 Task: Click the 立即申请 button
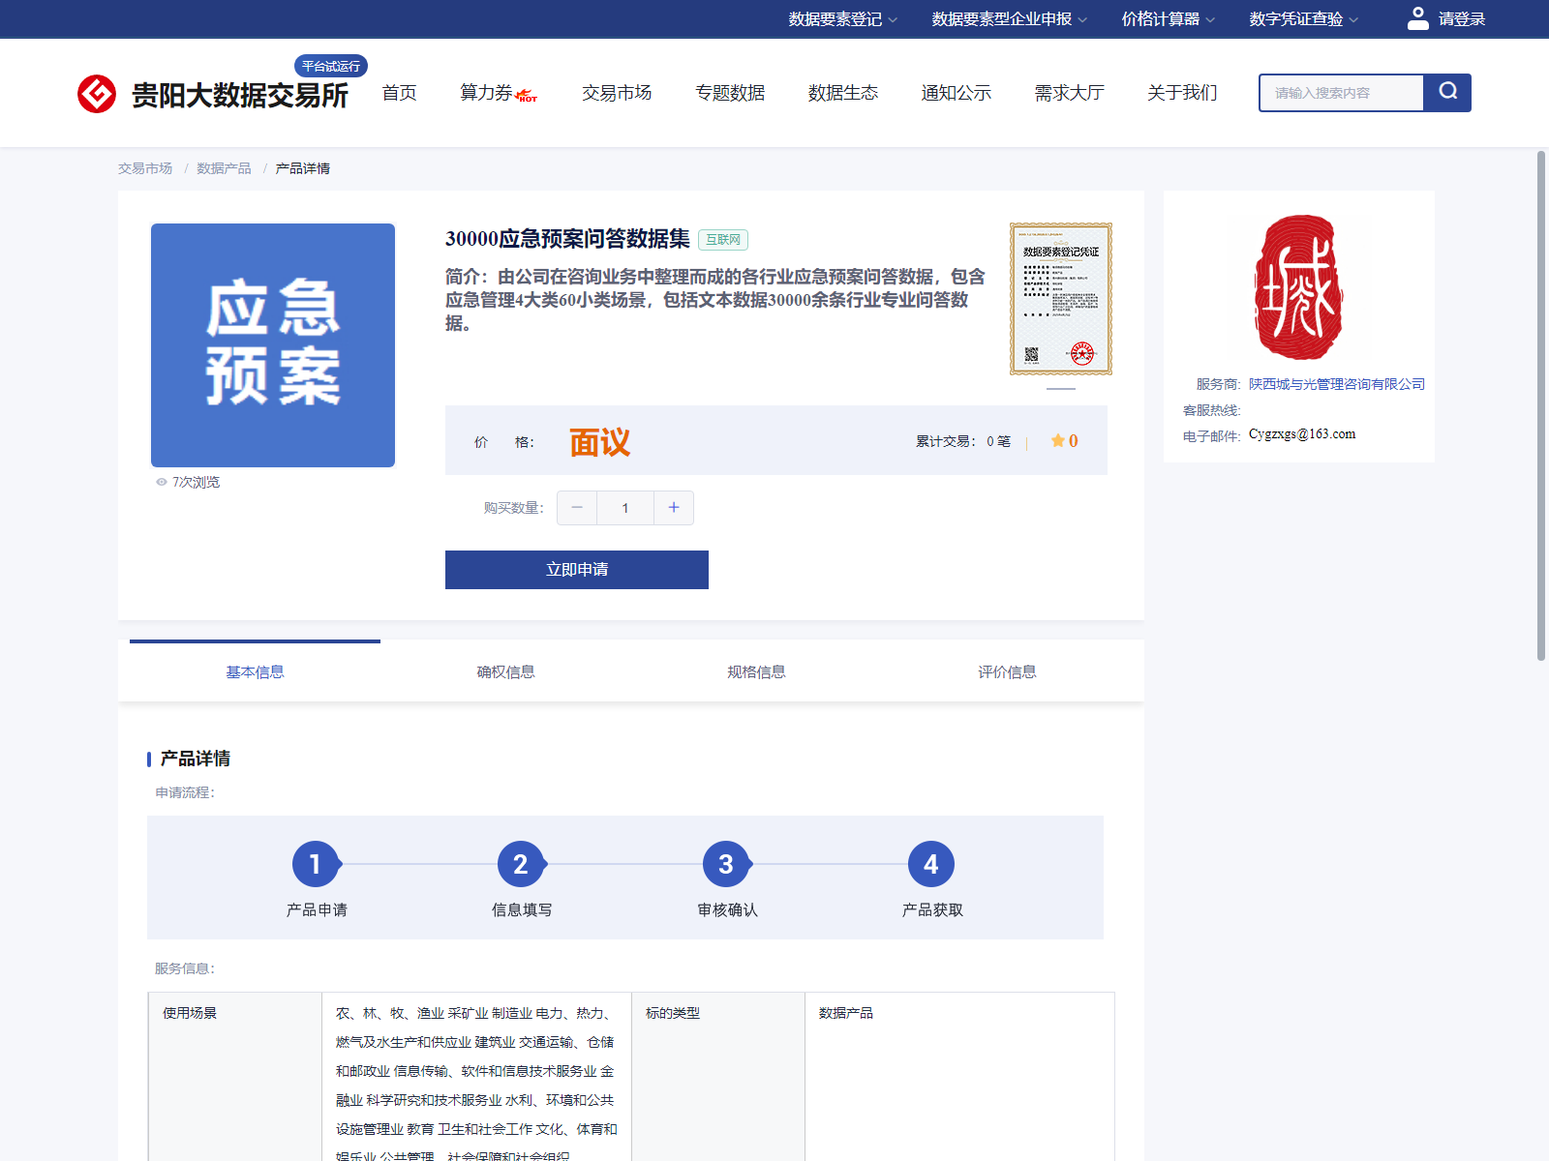coord(577,570)
